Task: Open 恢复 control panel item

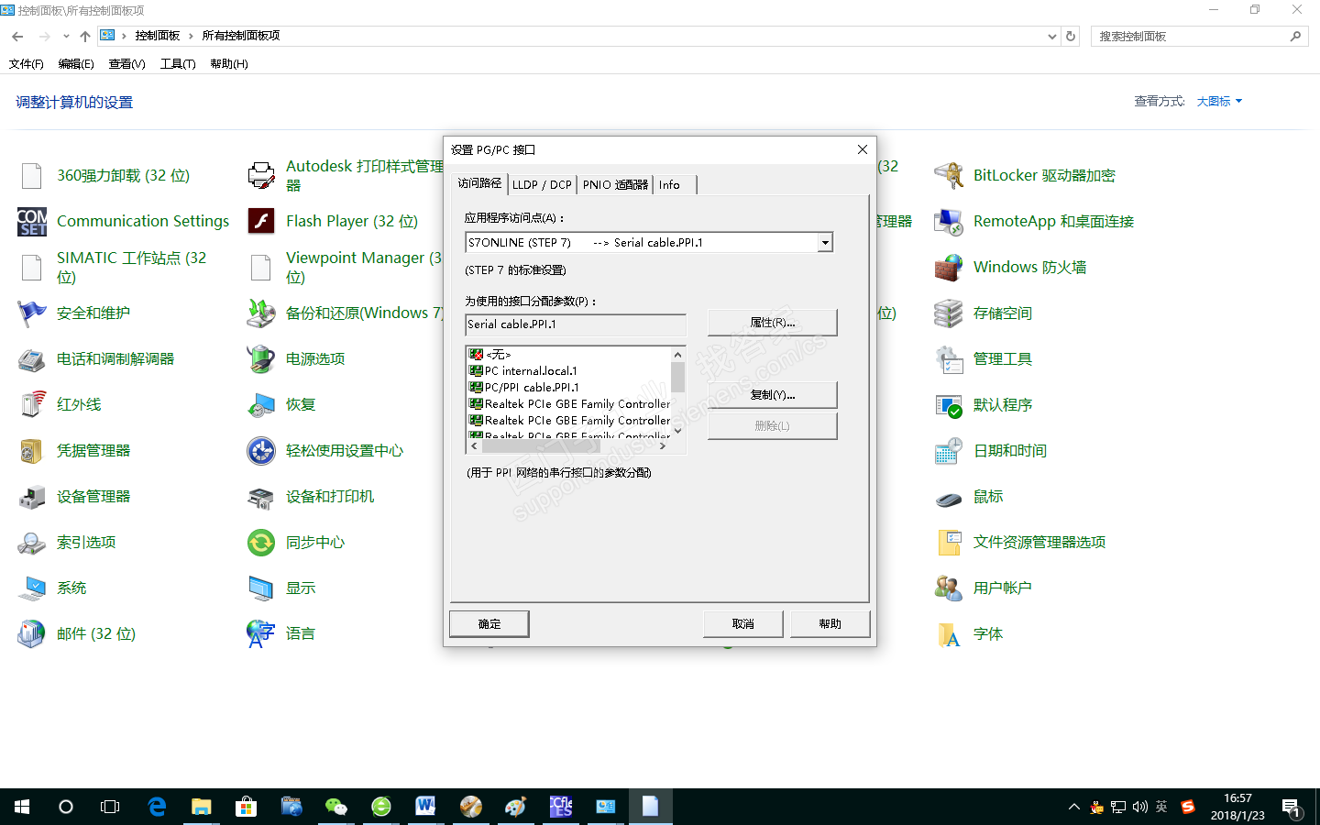Action: pos(281,404)
